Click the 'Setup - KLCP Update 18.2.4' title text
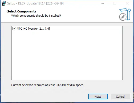 pos(26,3)
